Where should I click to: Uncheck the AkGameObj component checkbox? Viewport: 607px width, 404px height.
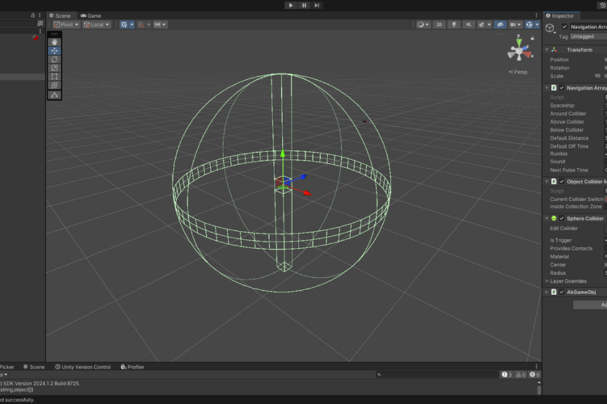[562, 292]
